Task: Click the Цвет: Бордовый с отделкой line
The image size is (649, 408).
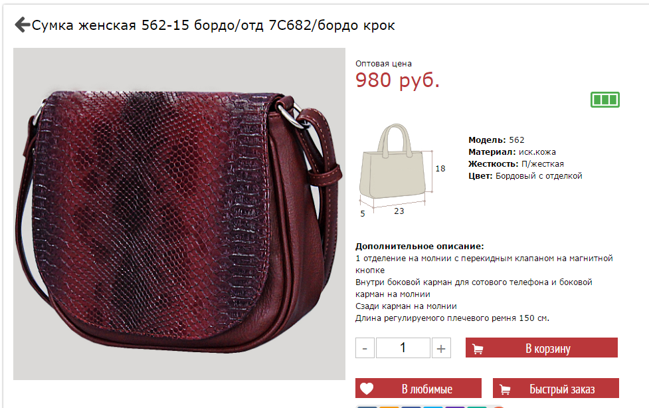Action: coord(525,176)
